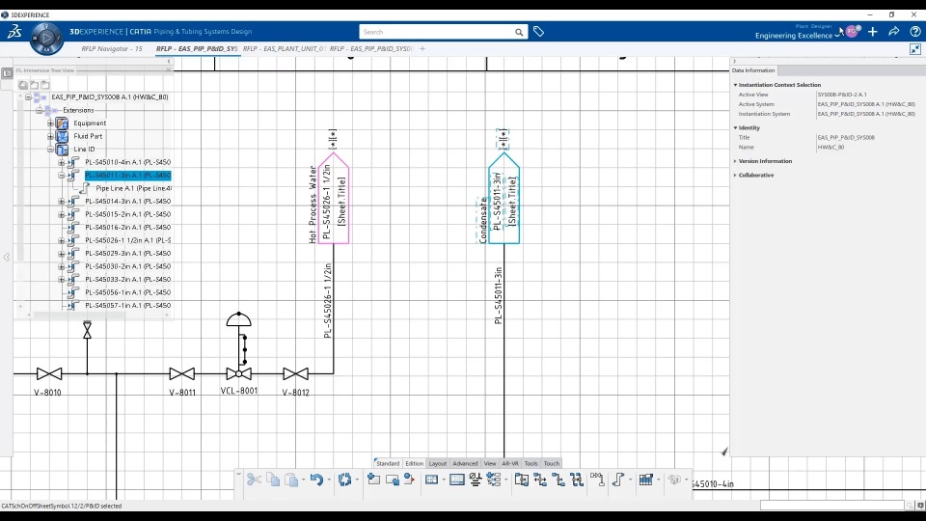
Task: Switch to the View toolbar tab
Action: pyautogui.click(x=490, y=463)
